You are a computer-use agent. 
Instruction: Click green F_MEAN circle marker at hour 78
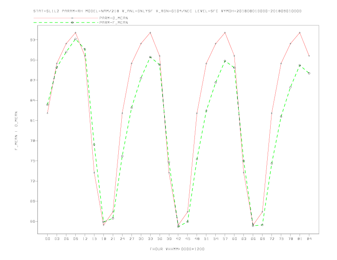click(290, 88)
